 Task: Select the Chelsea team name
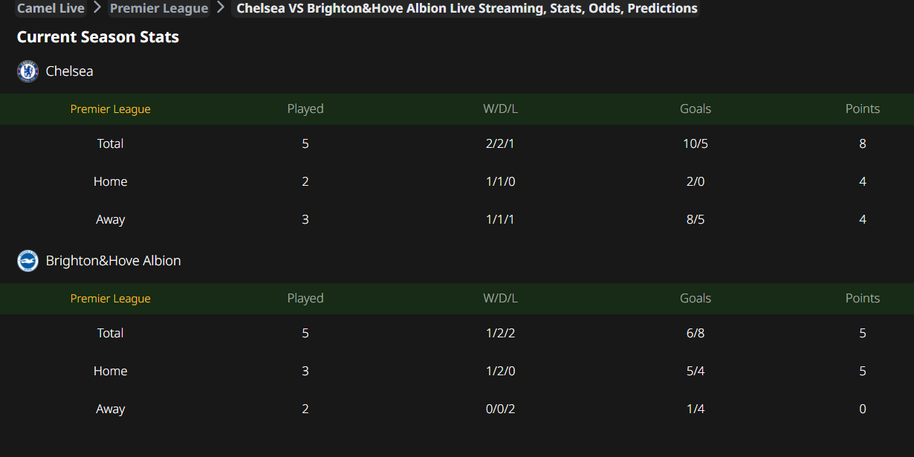click(x=69, y=71)
